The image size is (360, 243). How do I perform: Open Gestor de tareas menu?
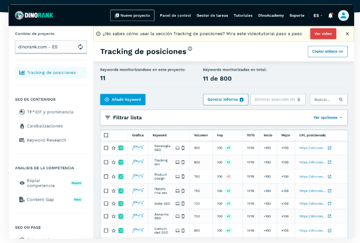click(212, 15)
